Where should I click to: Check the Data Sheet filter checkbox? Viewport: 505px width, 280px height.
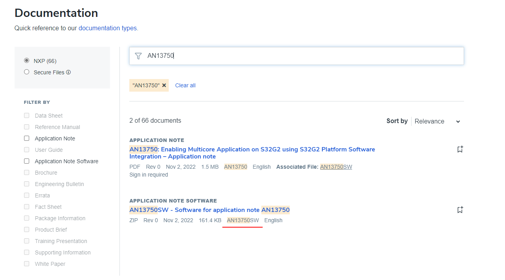(27, 116)
